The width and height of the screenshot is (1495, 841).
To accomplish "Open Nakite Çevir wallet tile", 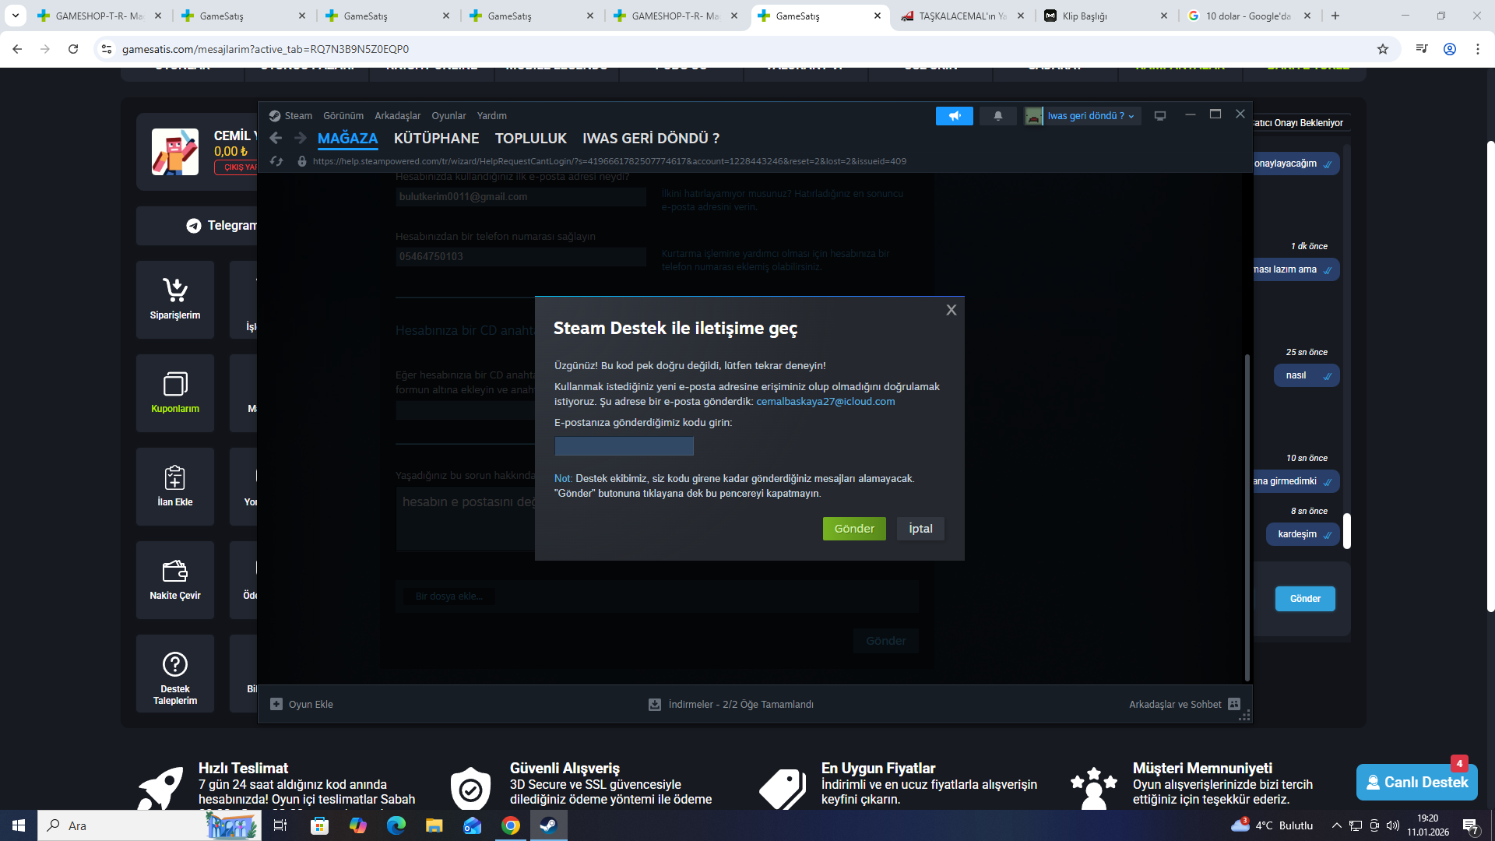I will [175, 580].
